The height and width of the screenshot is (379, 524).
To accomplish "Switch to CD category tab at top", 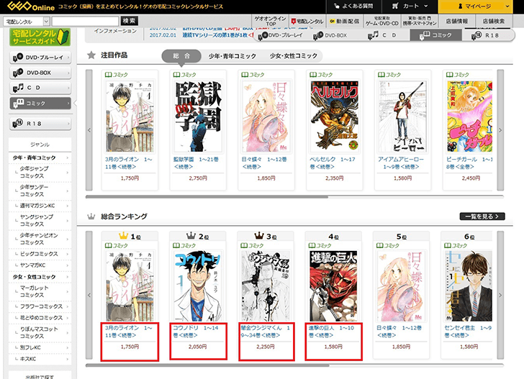I will [x=384, y=35].
